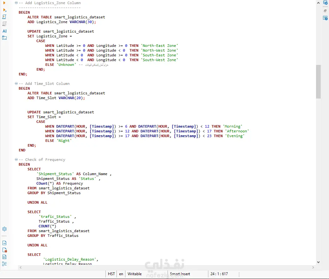Click the 'en' locale status bar entry
The width and height of the screenshot is (329, 279).
click(121, 274)
